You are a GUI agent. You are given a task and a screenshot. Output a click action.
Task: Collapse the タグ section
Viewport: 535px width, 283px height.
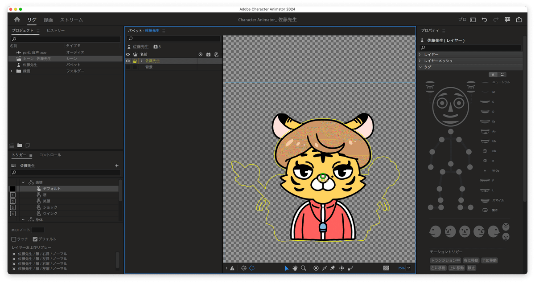[x=420, y=67]
